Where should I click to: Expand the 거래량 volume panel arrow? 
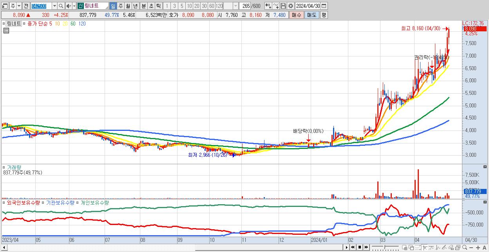(4, 167)
